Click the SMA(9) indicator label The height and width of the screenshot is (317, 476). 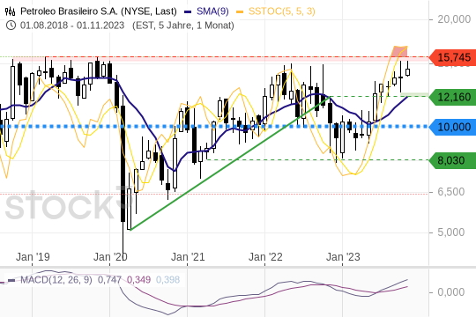point(212,11)
